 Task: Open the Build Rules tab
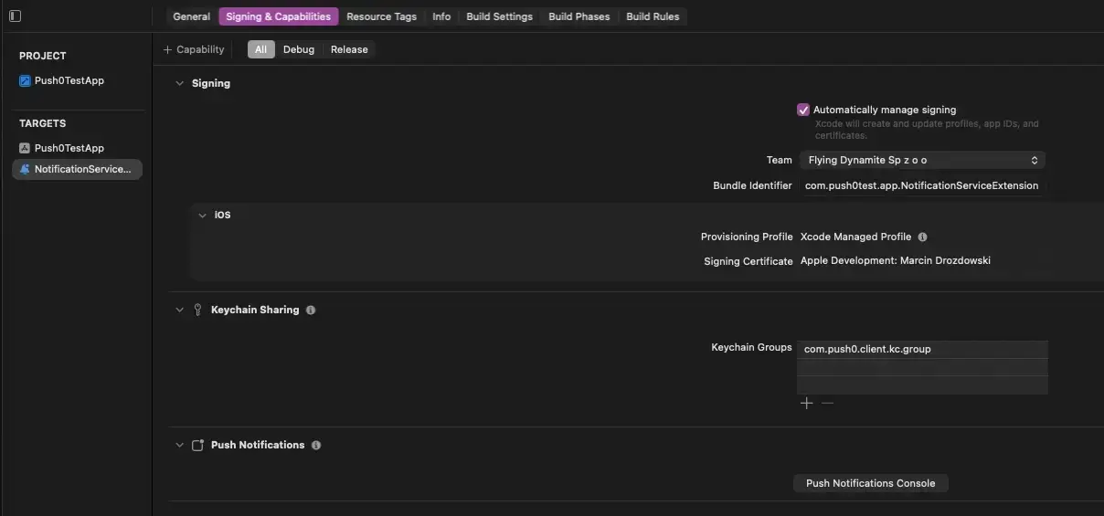[653, 16]
